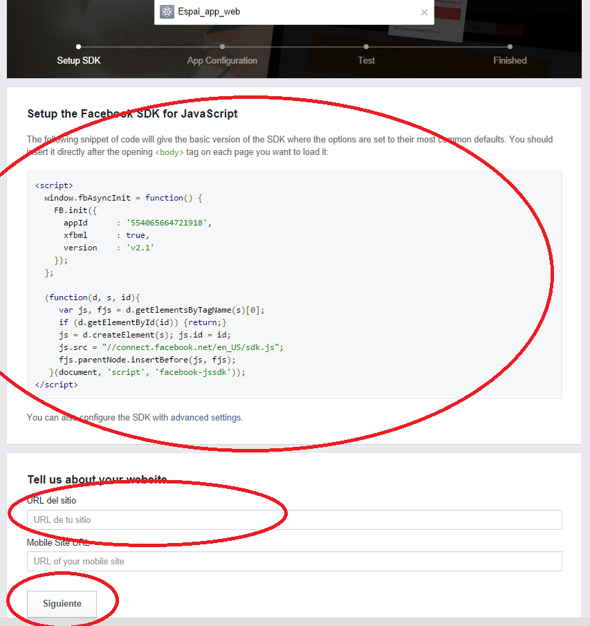This screenshot has height=626, width=590.
Task: Focus the Mobile Site URL input field
Action: (294, 561)
